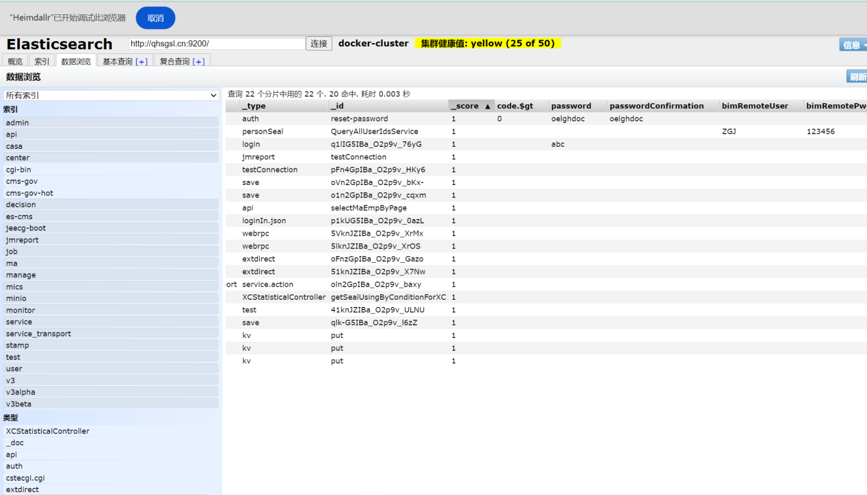Image resolution: width=867 pixels, height=495 pixels.
Task: Select the 数据浏览 tab
Action: click(76, 61)
